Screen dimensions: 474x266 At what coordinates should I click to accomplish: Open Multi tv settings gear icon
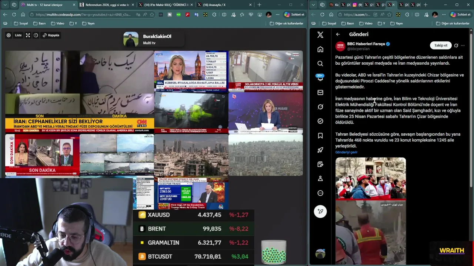pos(9,35)
